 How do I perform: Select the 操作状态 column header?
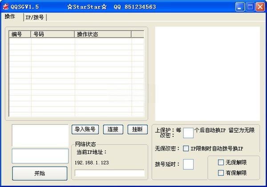[x=102, y=34]
